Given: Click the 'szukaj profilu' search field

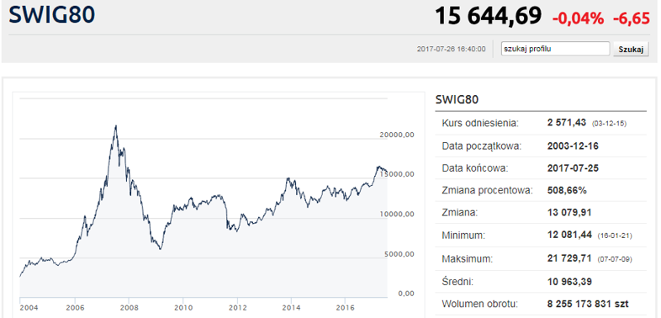Looking at the screenshot, I should click(x=555, y=49).
